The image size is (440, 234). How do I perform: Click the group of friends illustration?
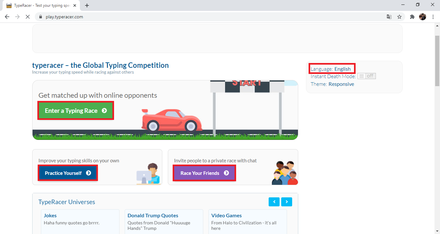click(x=285, y=173)
